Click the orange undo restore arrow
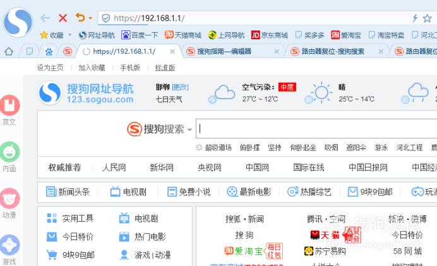The image size is (437, 266). pos(80,18)
